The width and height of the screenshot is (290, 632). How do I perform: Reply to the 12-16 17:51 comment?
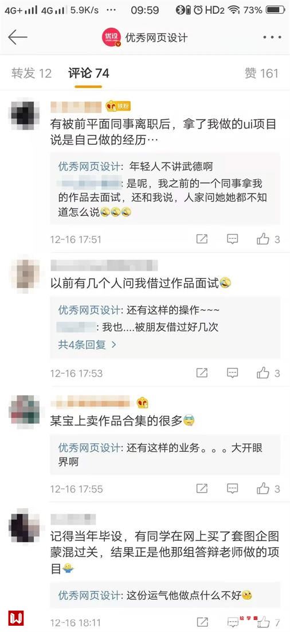233,239
